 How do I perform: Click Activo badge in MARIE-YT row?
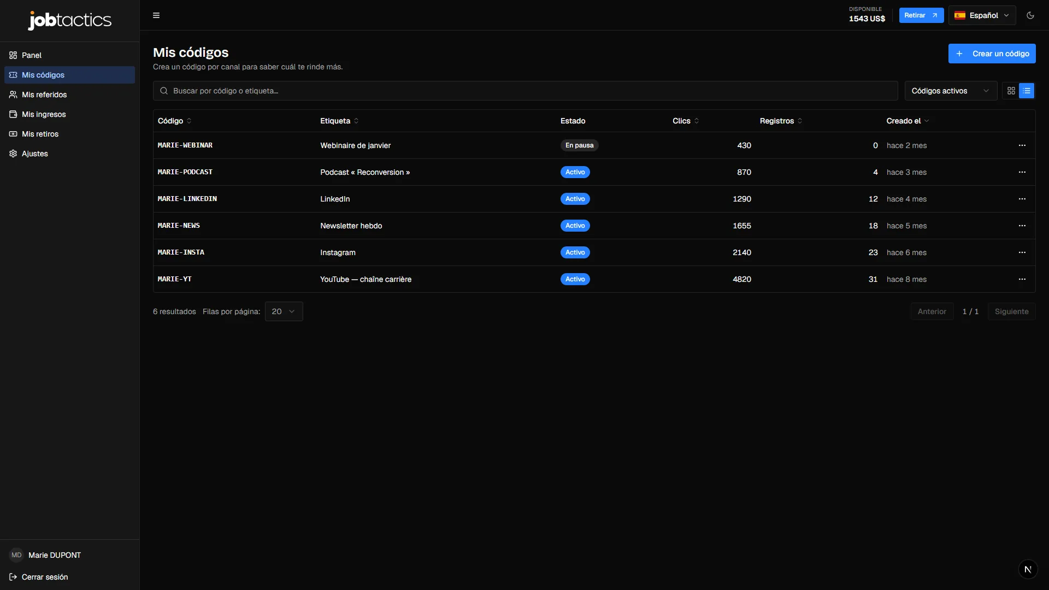point(575,279)
